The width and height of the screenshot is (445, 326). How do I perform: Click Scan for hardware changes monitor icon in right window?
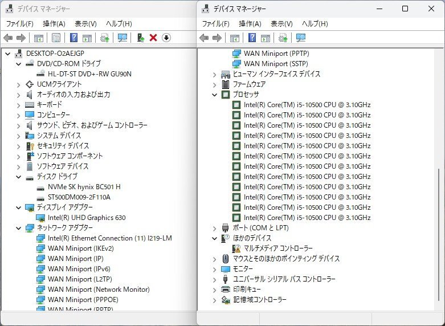click(x=300, y=38)
